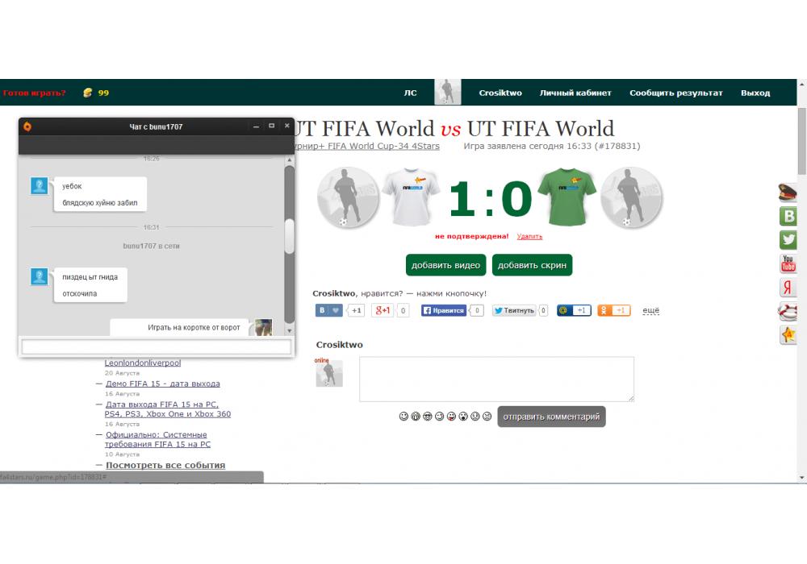807x564 pixels.
Task: Click the Google +1 share button
Action: pos(383,310)
